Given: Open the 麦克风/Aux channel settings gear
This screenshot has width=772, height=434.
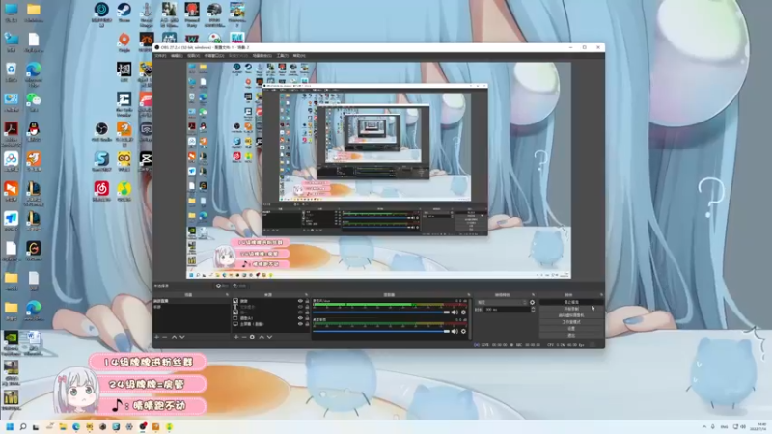Looking at the screenshot, I should click(464, 312).
